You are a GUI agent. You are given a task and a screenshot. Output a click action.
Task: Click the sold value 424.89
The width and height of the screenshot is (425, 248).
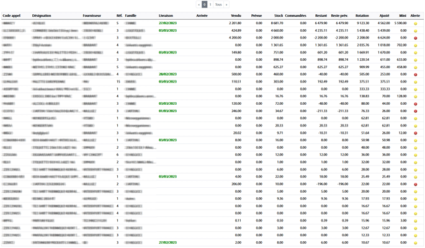236,30
